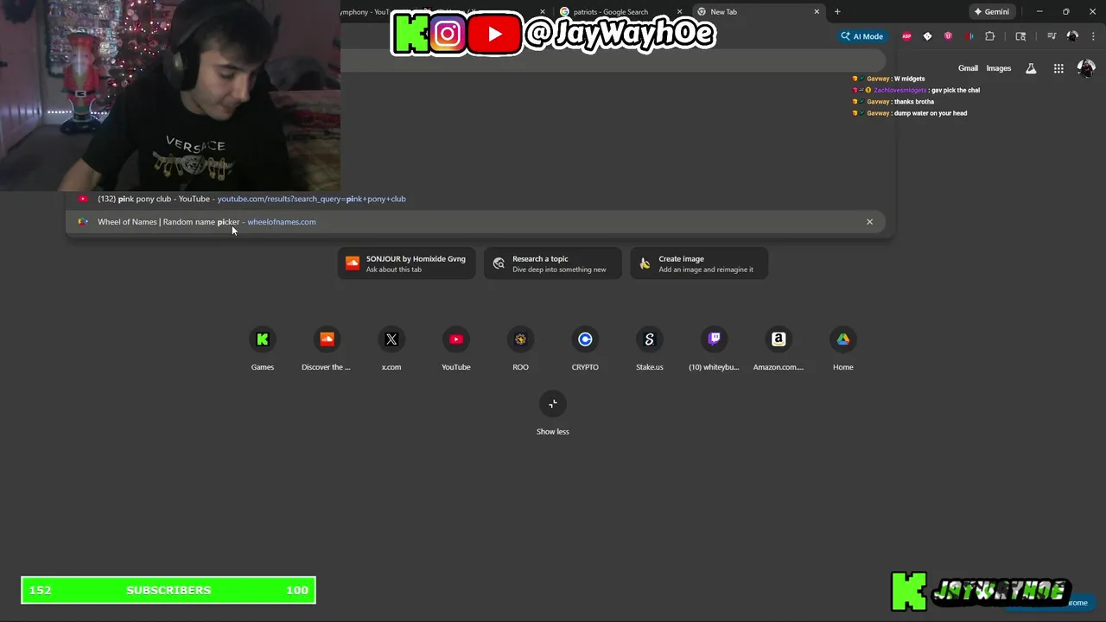1106x622 pixels.
Task: Open the Search Labs flask icon
Action: 1031,68
